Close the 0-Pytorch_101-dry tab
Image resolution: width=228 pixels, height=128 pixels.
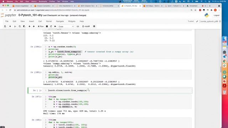coord(140,6)
